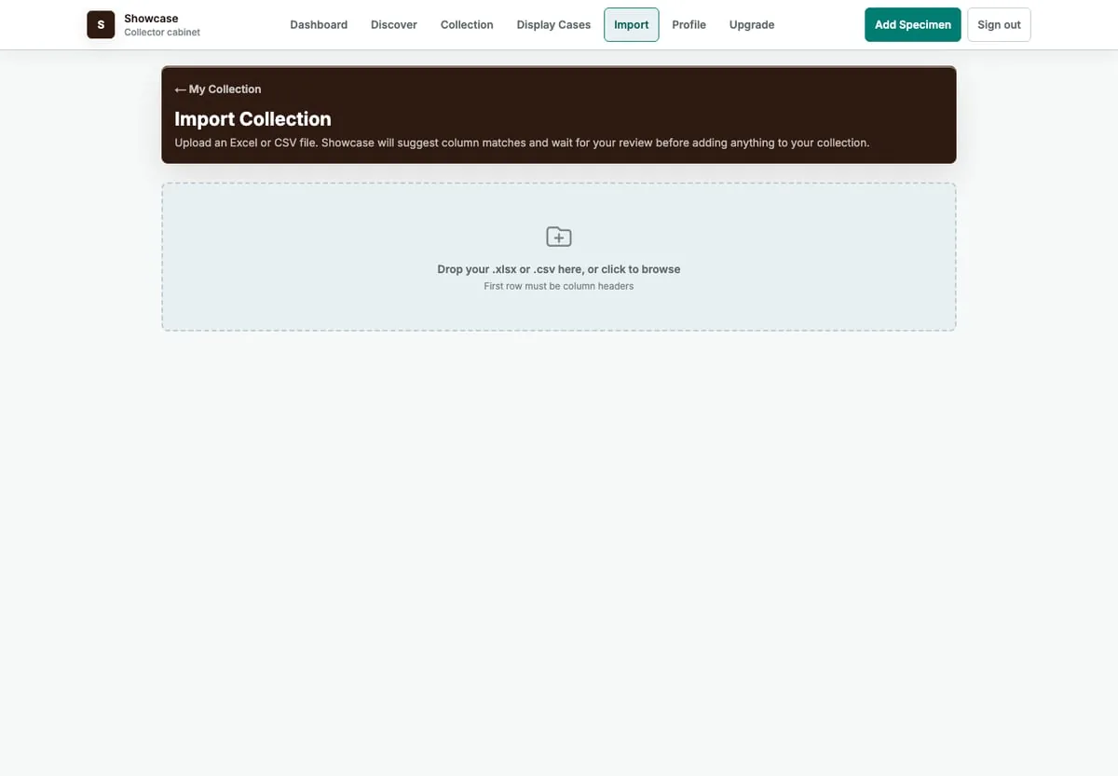Click the Sign out button

pos(999,25)
